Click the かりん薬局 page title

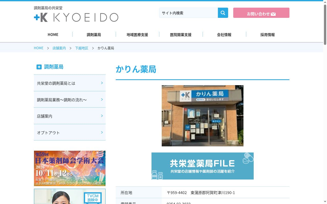click(x=136, y=69)
